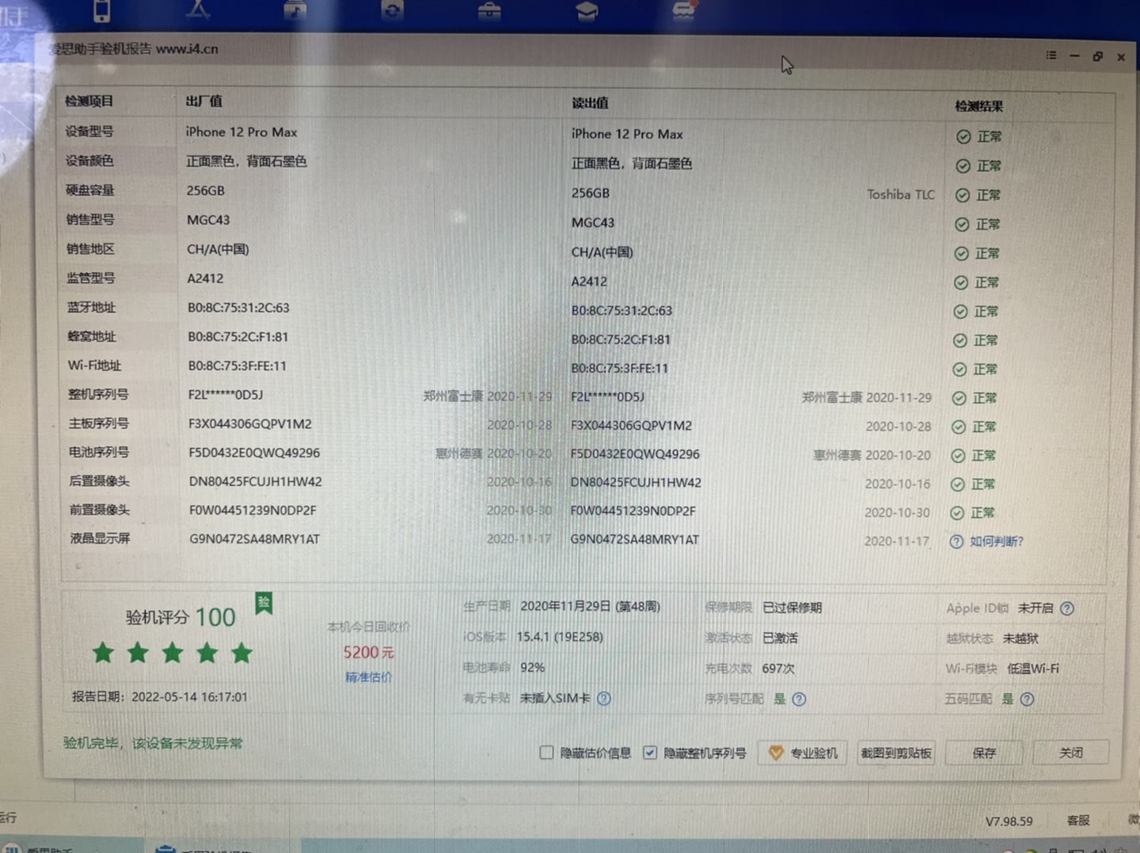Save the report with 保存 button
The width and height of the screenshot is (1140, 853).
[x=984, y=753]
